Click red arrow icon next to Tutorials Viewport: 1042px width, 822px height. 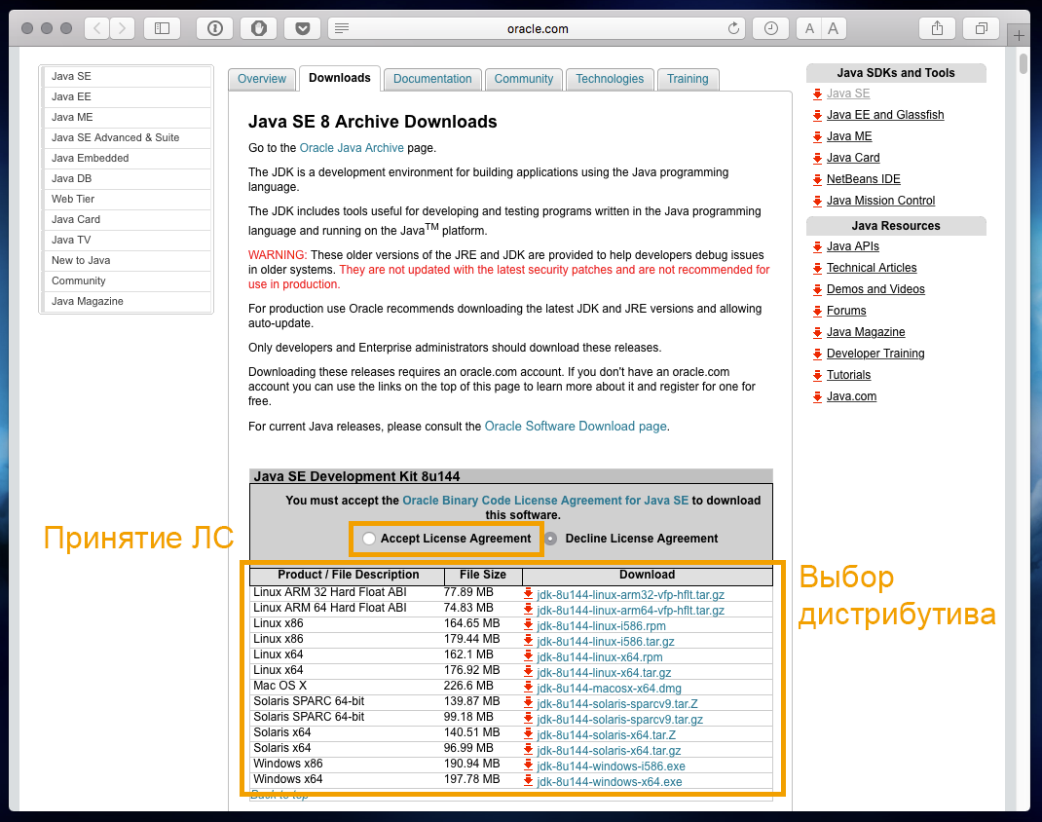pyautogui.click(x=817, y=375)
